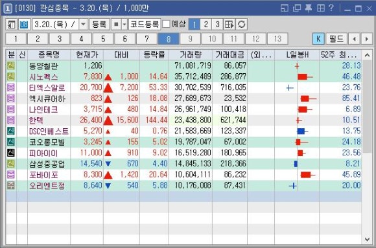The height and width of the screenshot is (248, 376).
Task: Click the 144.44 rate value for 한텍
Action: [x=156, y=120]
